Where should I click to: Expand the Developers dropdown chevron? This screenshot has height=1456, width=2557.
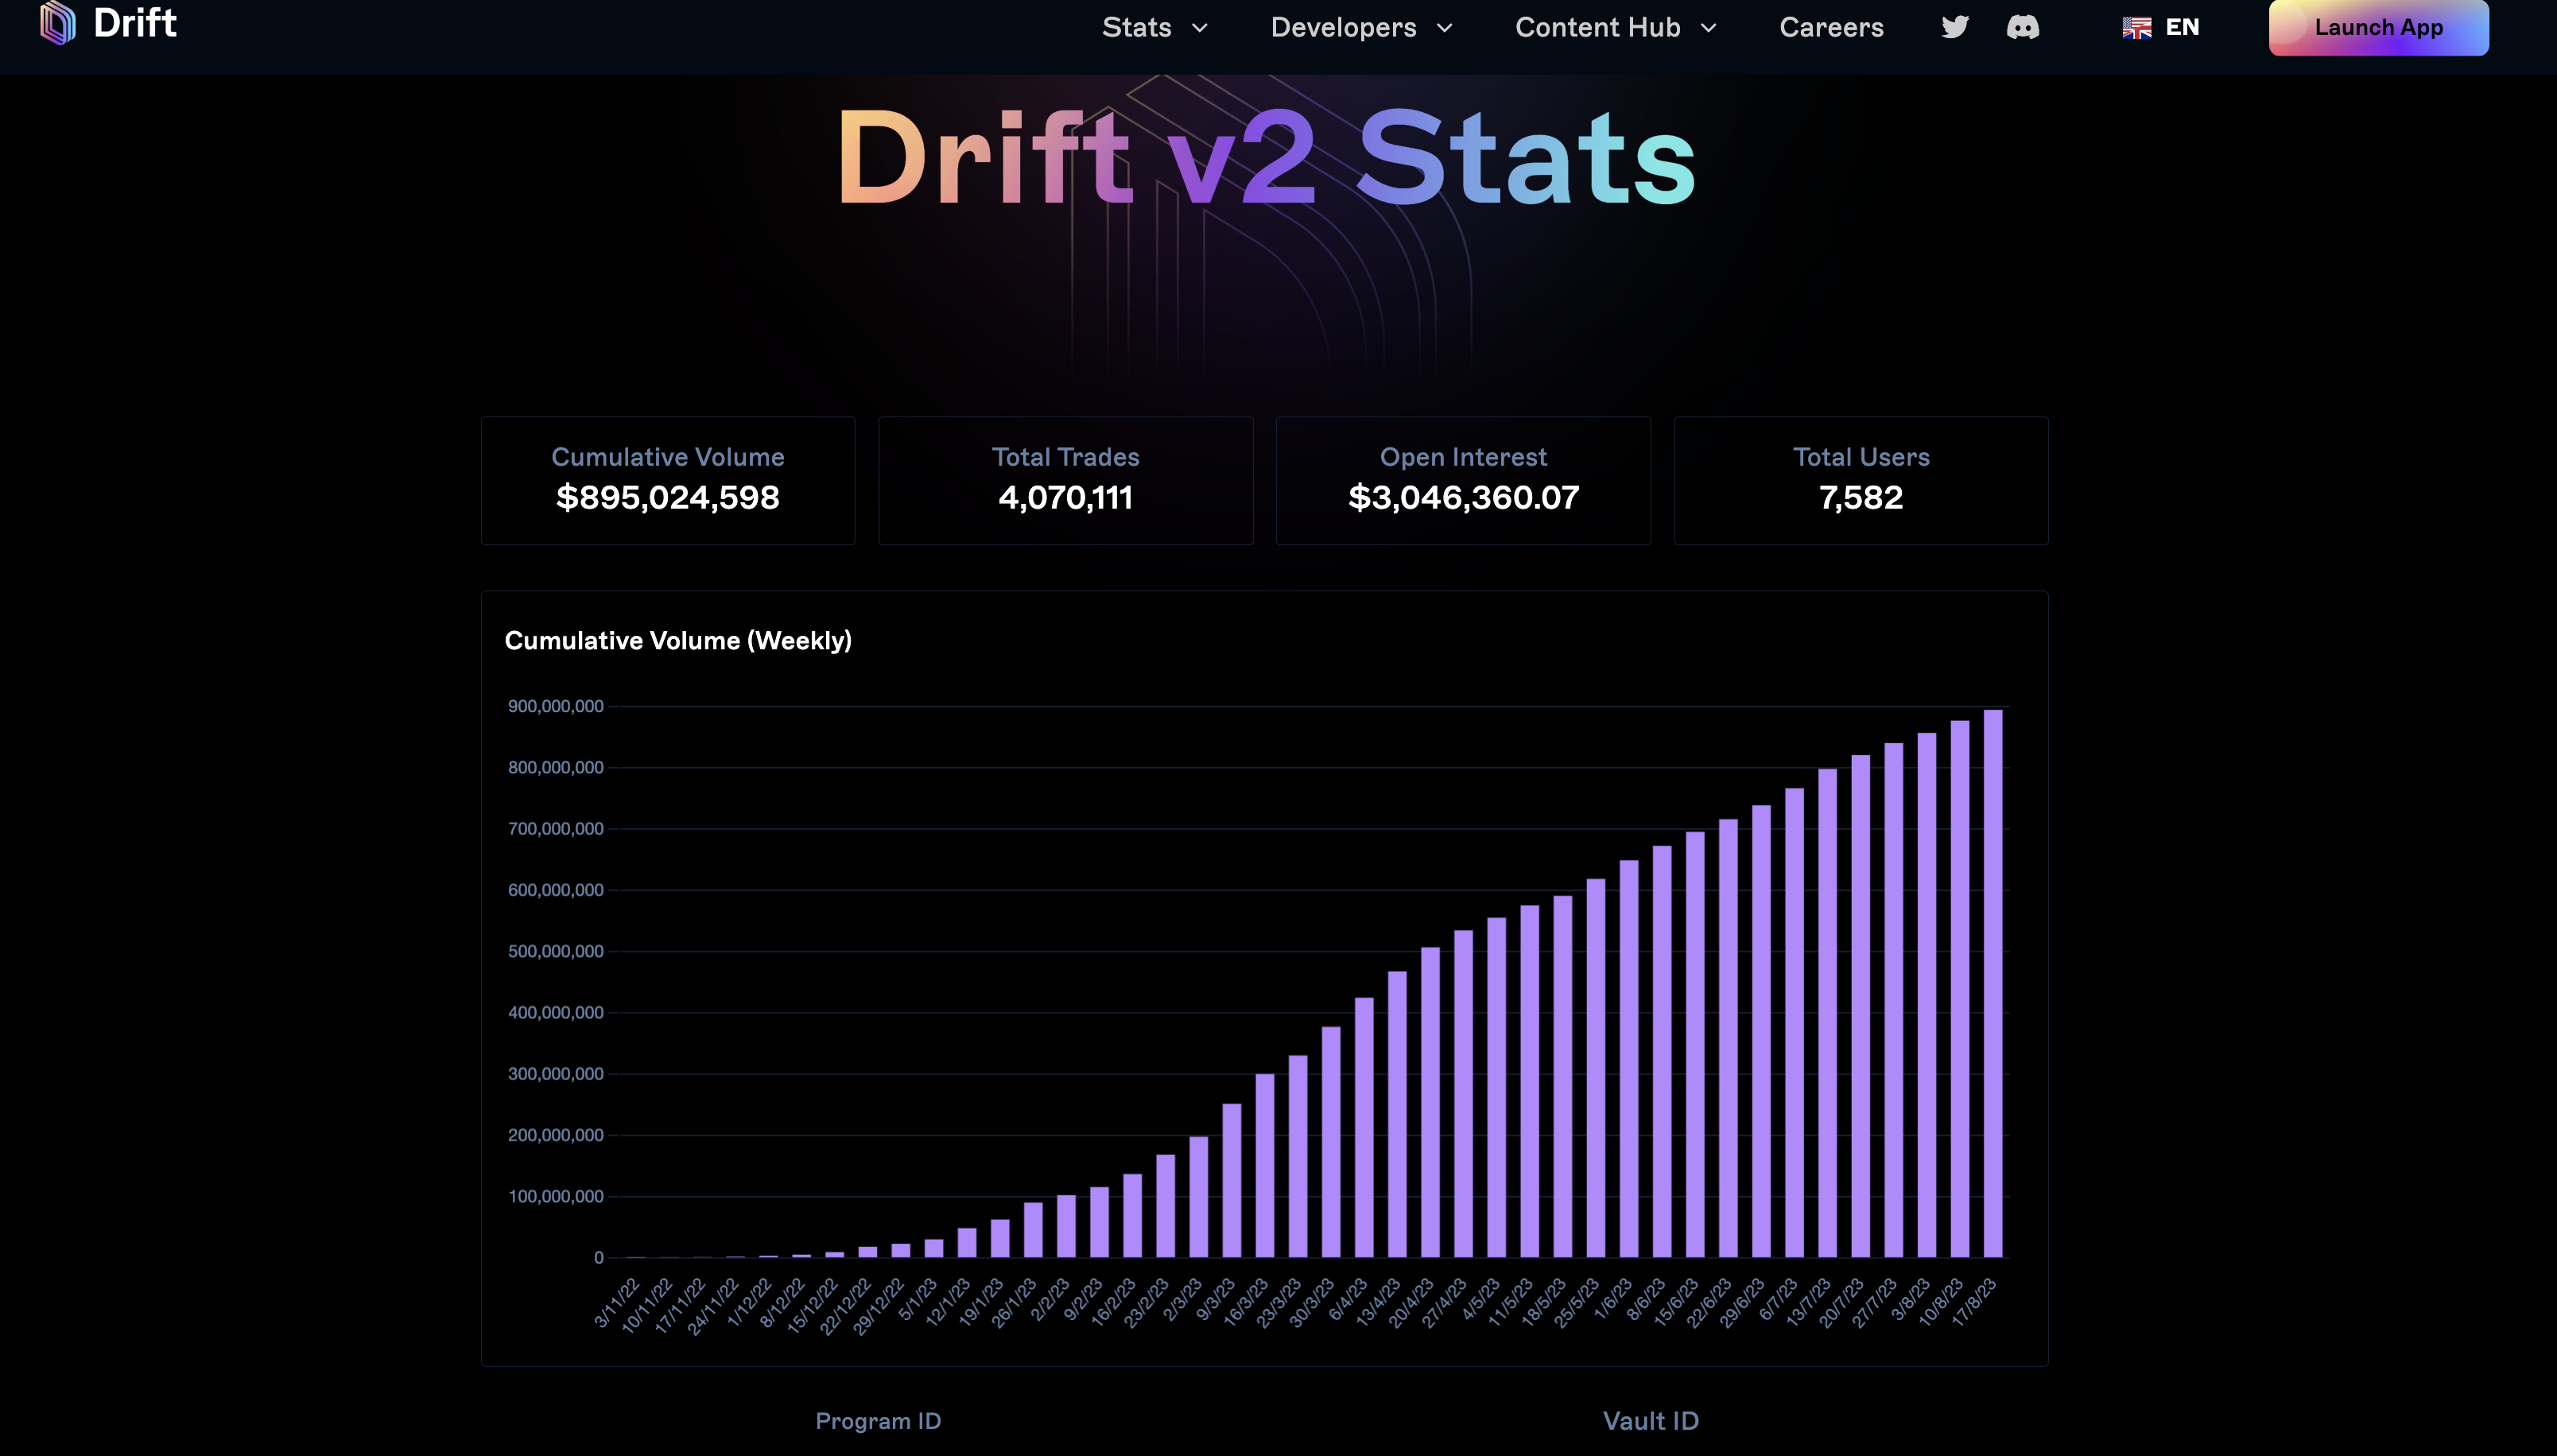(x=1445, y=28)
